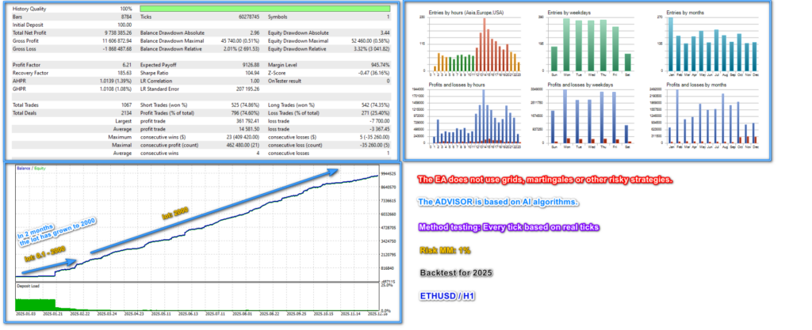Click the Bars value 8784
The height and width of the screenshot is (330, 812).
126,17
